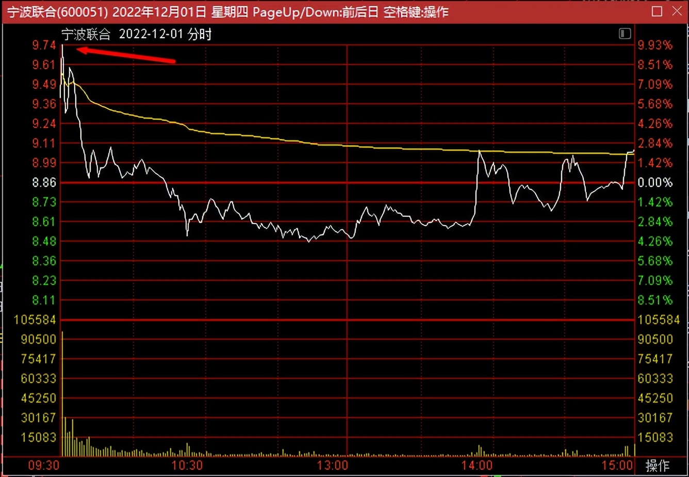Click the green 8.51% percentage label
The height and width of the screenshot is (477, 689).
(x=655, y=300)
